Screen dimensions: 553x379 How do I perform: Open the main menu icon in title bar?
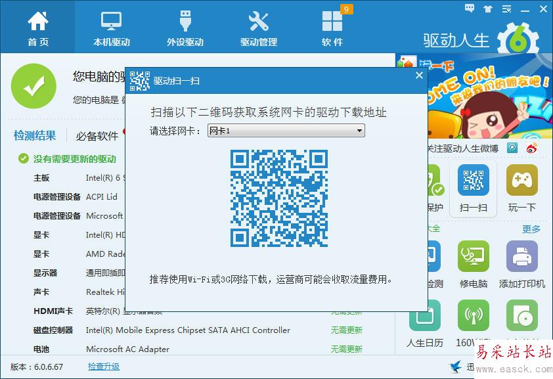506,9
